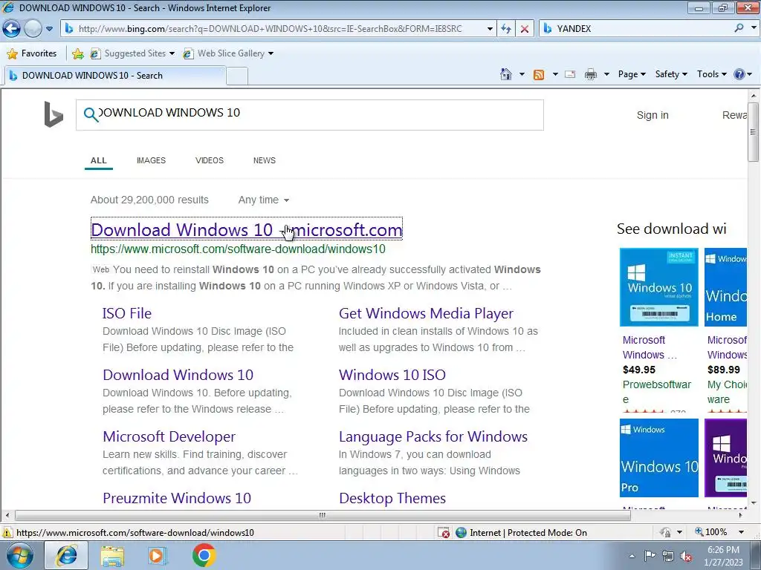This screenshot has width=761, height=570.
Task: Click the RSS feeds icon
Action: click(x=539, y=74)
